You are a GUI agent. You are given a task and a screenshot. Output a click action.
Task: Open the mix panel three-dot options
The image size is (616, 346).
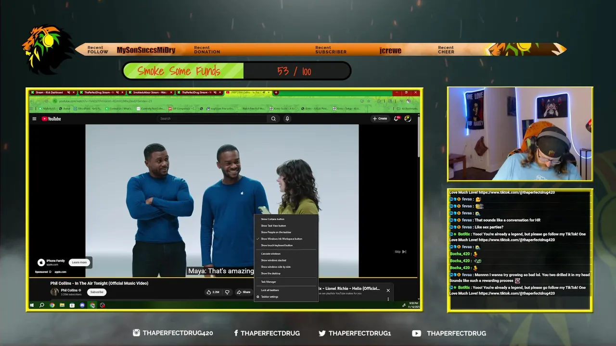pyautogui.click(x=388, y=299)
